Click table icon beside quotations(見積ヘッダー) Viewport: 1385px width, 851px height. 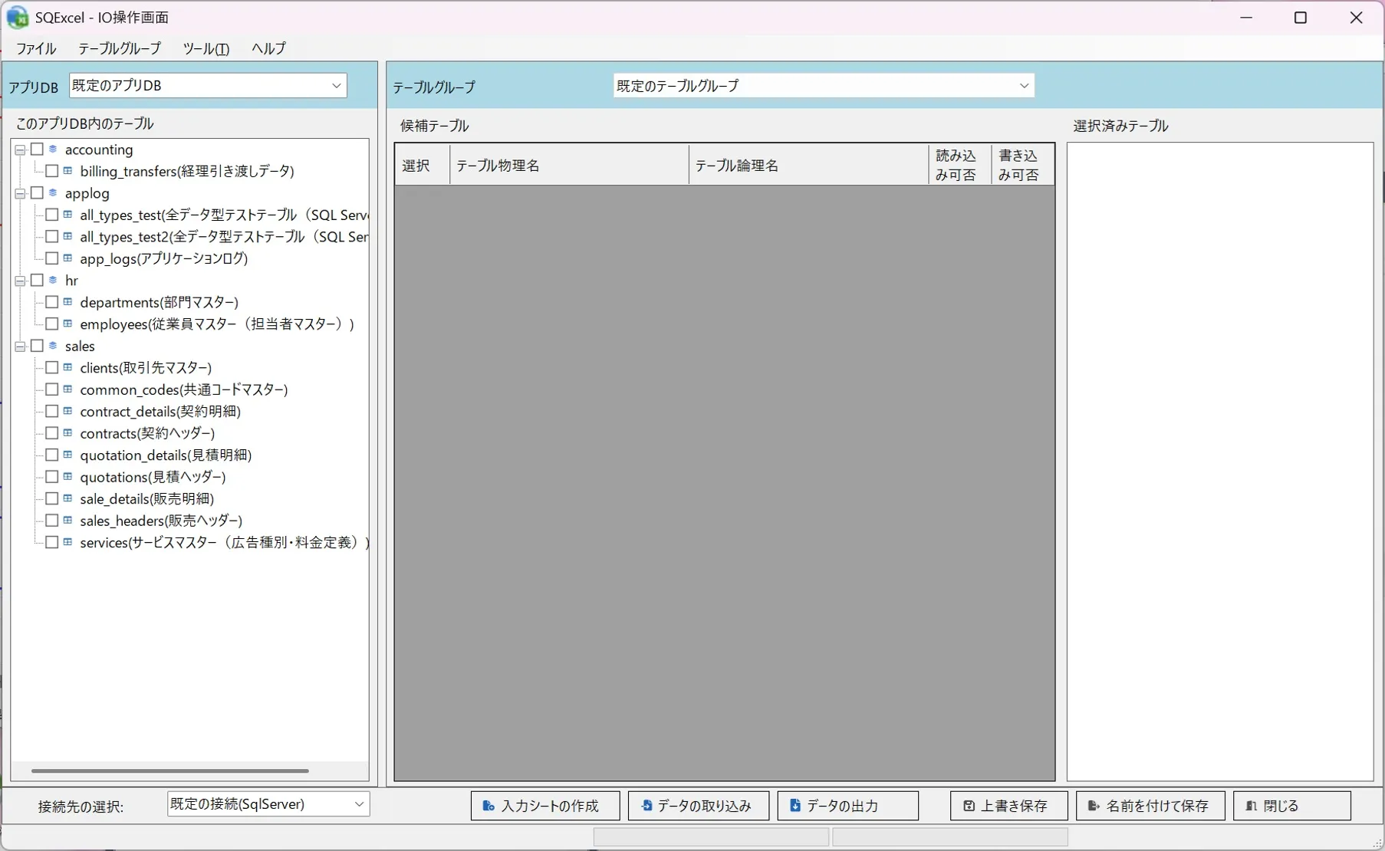(67, 477)
